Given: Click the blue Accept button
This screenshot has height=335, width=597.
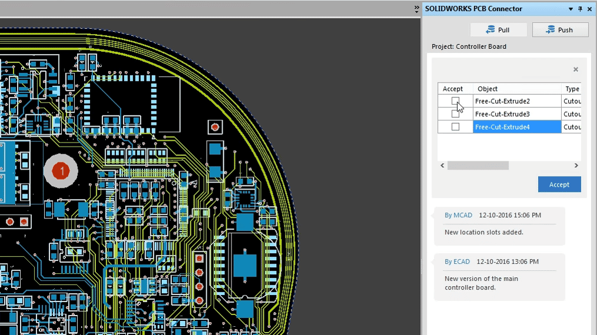Looking at the screenshot, I should tap(559, 184).
